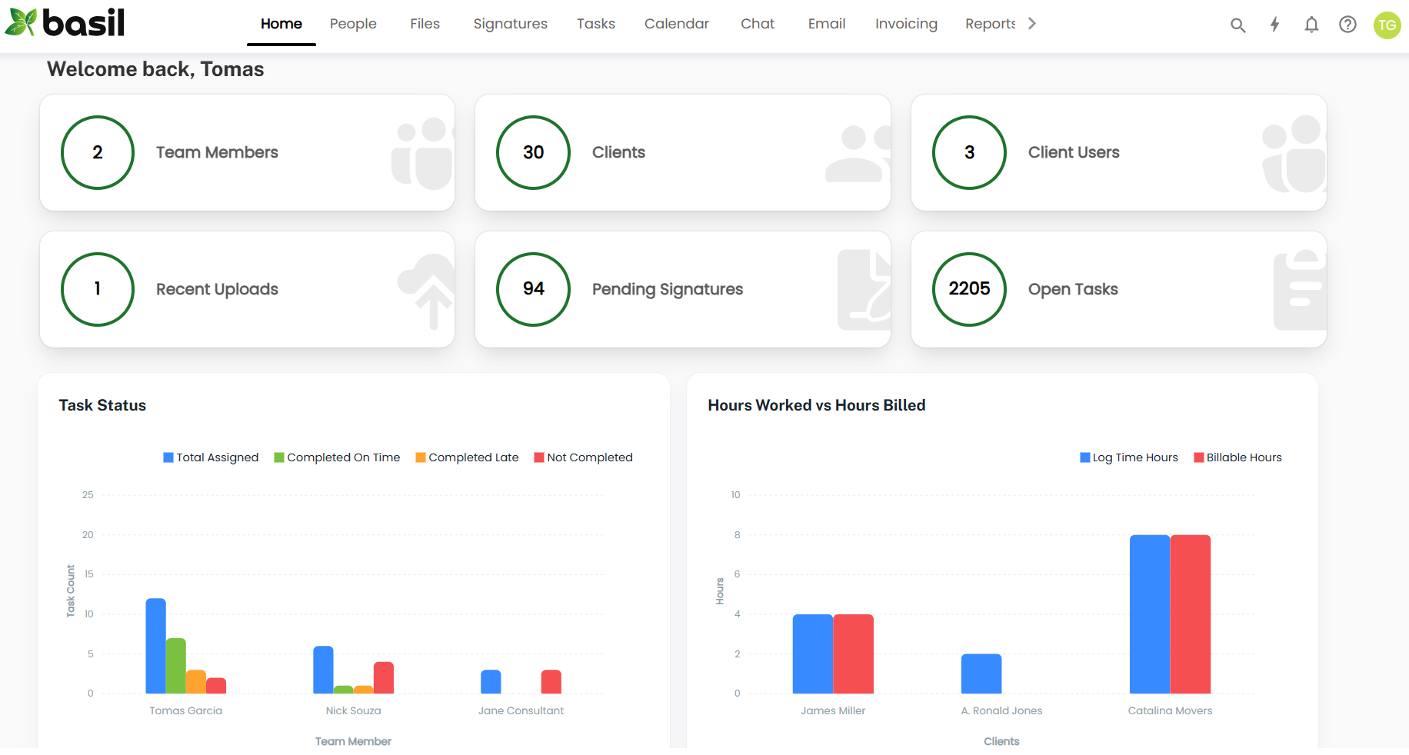This screenshot has width=1409, height=755.
Task: Click the 'Welcome back, Tomas' heading
Action: coord(155,69)
